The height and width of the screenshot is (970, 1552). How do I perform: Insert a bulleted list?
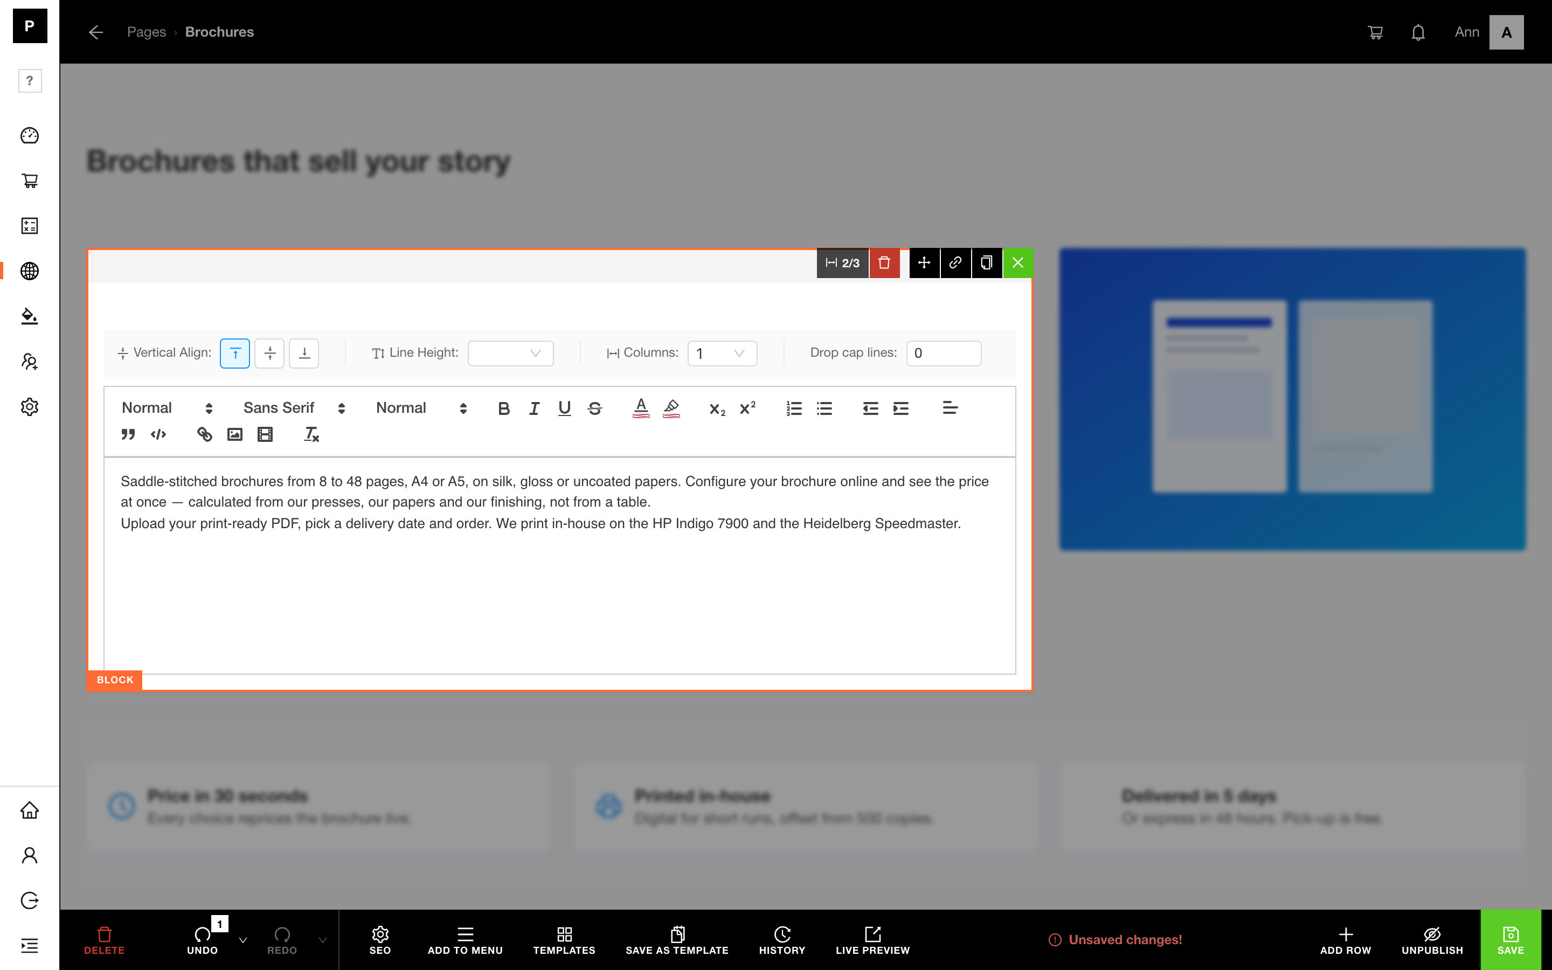point(824,408)
